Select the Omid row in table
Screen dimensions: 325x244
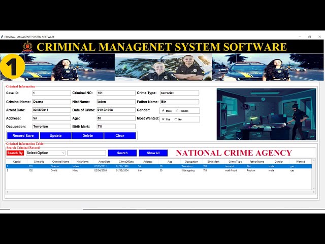pyautogui.click(x=159, y=171)
